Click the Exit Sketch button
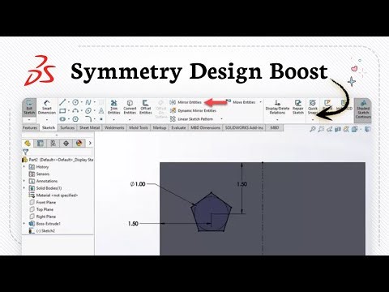The height and width of the screenshot is (292, 389). tap(29, 107)
